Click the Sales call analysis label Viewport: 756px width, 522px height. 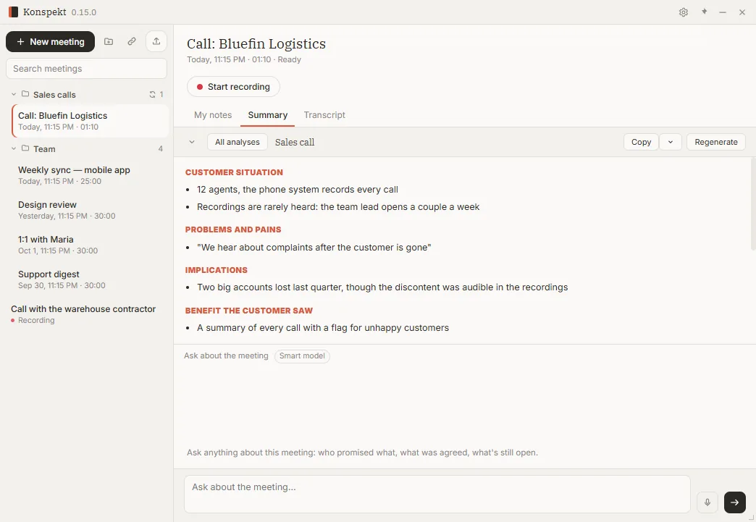coord(295,142)
